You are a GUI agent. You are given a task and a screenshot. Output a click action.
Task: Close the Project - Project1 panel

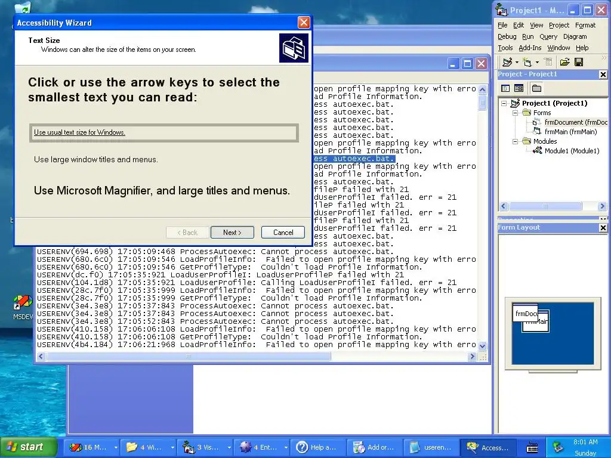pos(603,75)
